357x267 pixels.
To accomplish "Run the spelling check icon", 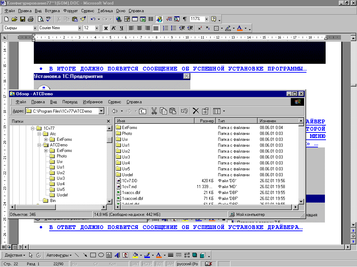I will point(48,19).
